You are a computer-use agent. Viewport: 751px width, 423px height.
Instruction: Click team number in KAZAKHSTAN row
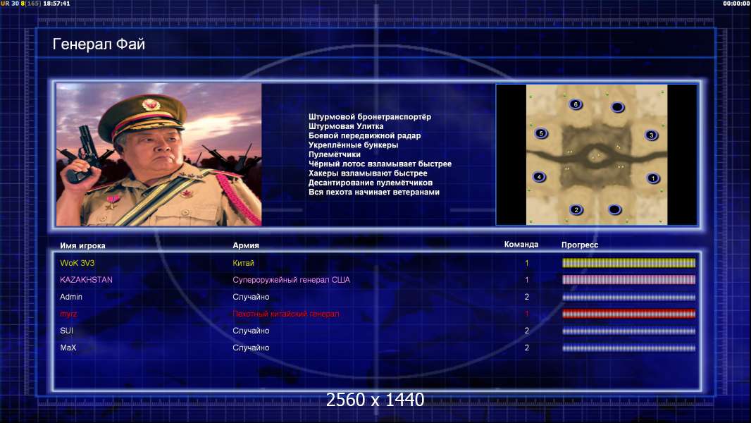pos(527,280)
